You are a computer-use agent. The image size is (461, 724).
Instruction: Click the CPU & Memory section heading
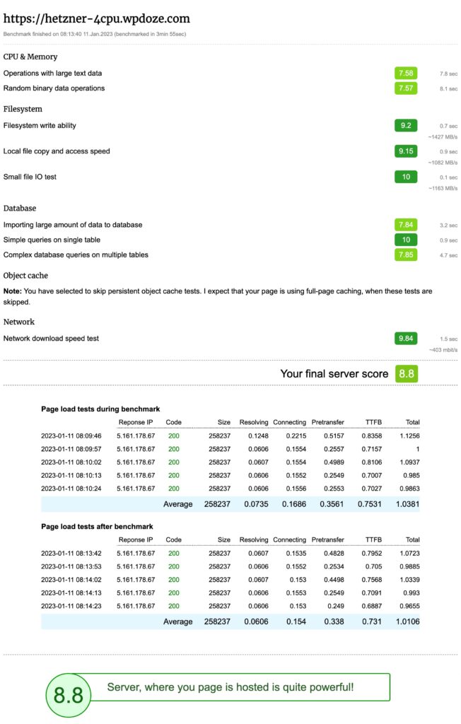[x=30, y=57]
